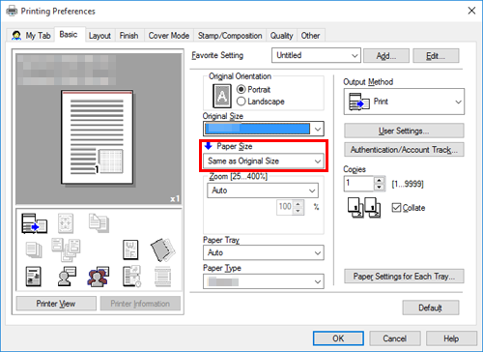Click Authentication/Account Track button
483x352 pixels.
[404, 150]
